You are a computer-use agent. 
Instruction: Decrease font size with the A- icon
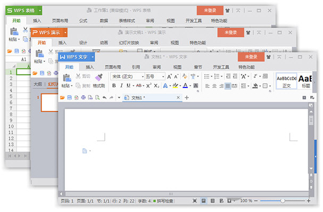tap(176, 77)
